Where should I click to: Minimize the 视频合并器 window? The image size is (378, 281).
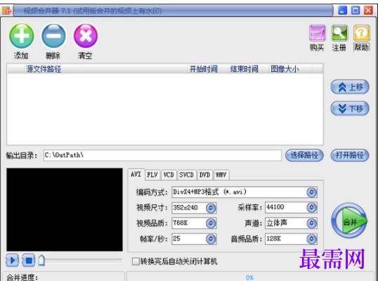tap(343, 11)
